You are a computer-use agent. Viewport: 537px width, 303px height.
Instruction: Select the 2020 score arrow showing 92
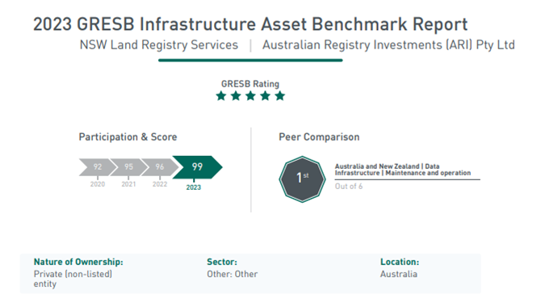coord(98,167)
